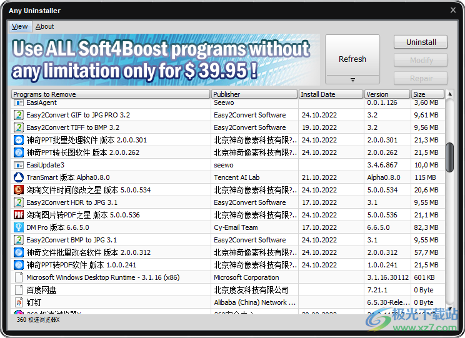The width and height of the screenshot is (465, 338).
Task: Select the 钉钉 program name
Action: click(x=34, y=302)
